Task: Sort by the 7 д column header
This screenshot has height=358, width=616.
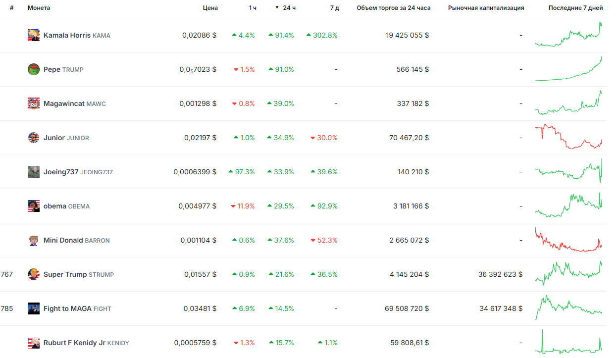Action: [335, 8]
